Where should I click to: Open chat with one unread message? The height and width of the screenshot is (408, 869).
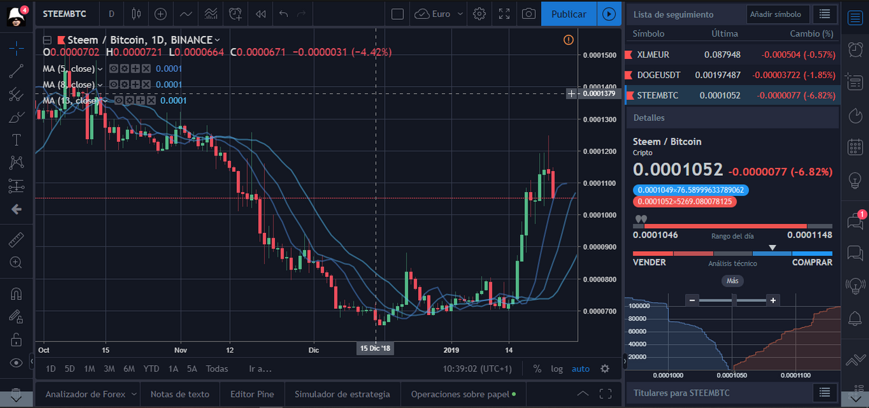pyautogui.click(x=854, y=221)
